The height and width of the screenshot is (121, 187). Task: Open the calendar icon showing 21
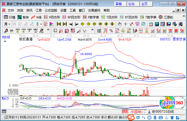(151, 24)
